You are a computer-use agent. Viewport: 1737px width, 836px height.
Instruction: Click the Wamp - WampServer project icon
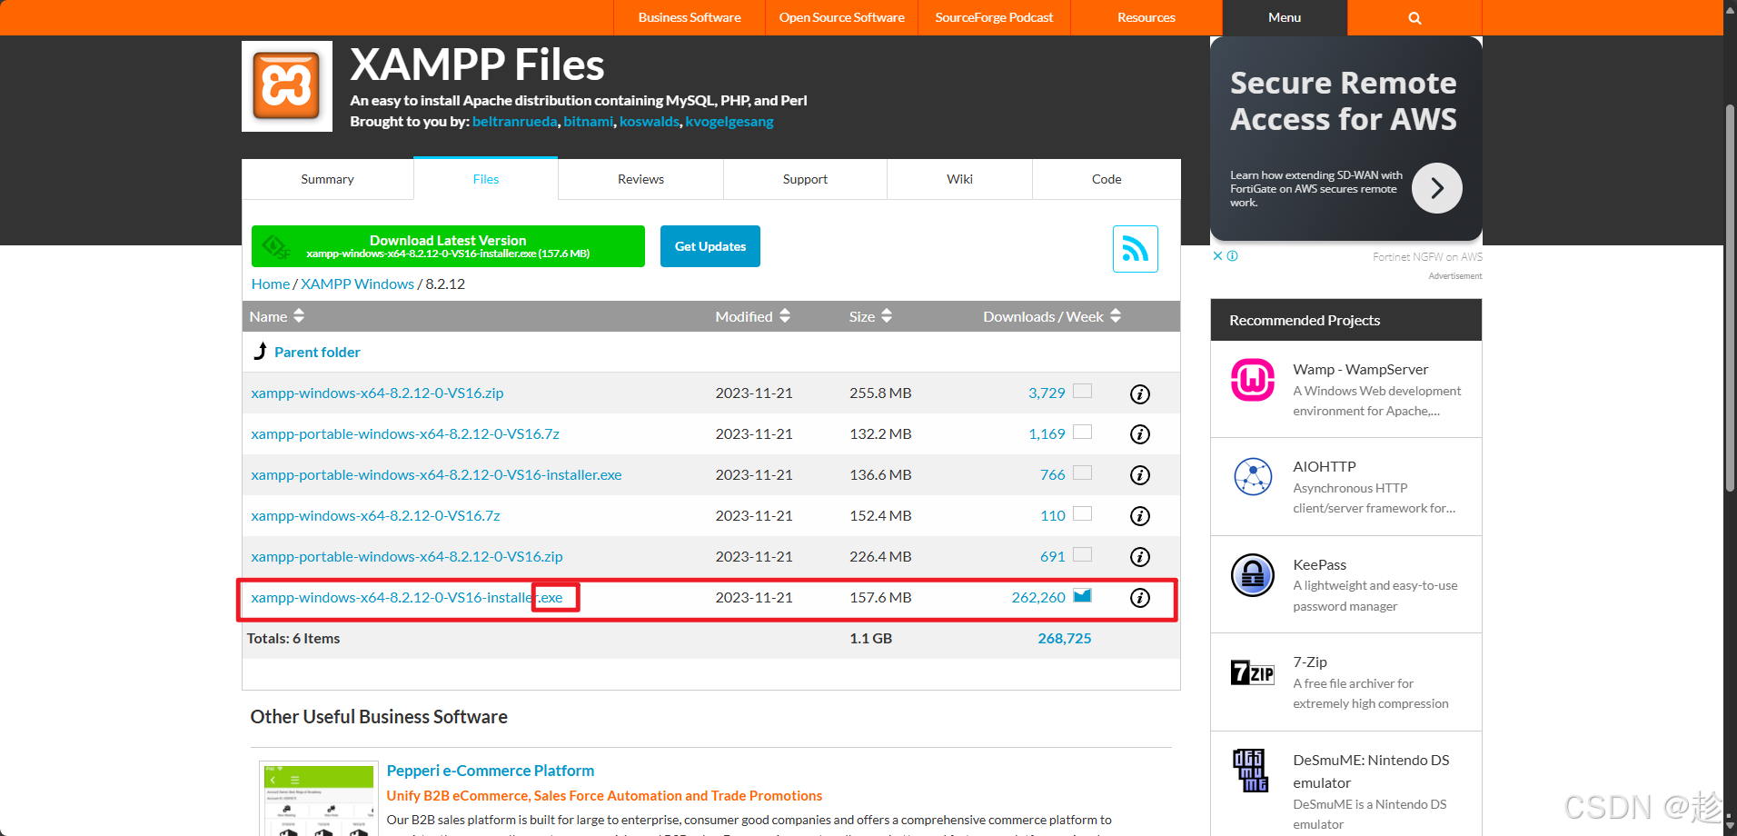pos(1253,380)
